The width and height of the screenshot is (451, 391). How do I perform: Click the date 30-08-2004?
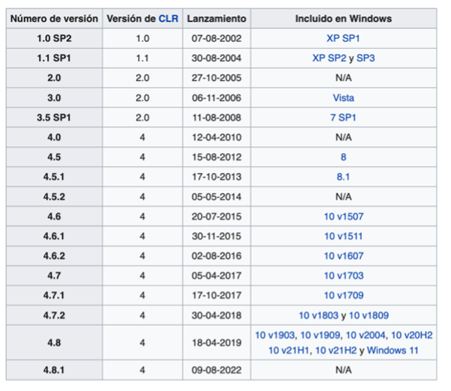217,58
